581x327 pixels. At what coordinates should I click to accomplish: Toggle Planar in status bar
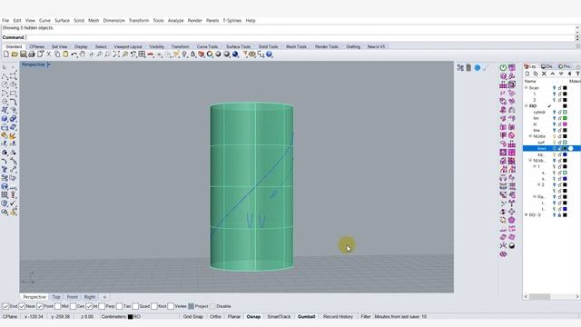tap(234, 317)
